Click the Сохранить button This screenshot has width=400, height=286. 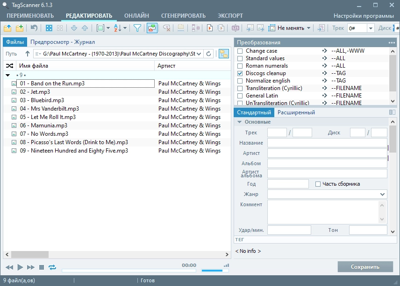click(x=365, y=267)
